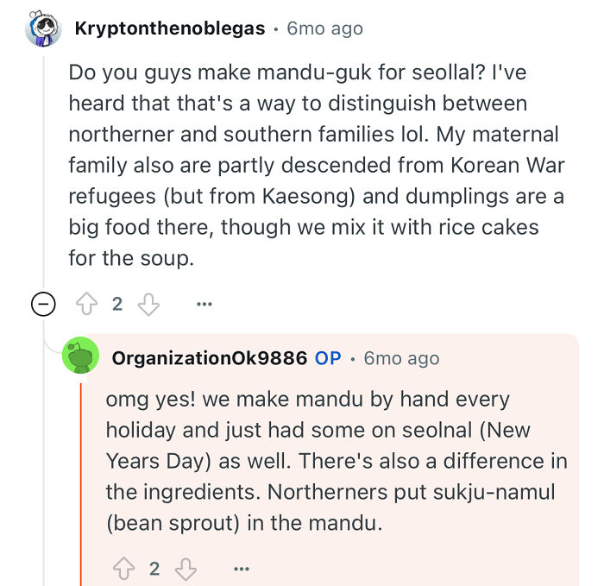Open more options on Kryptonthenoblegas's comment

coord(204,304)
